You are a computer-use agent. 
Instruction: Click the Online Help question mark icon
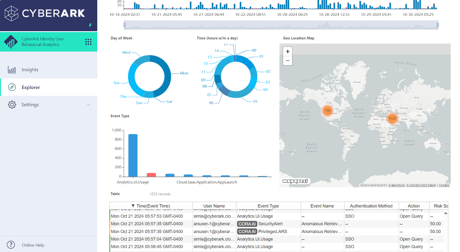(11, 245)
